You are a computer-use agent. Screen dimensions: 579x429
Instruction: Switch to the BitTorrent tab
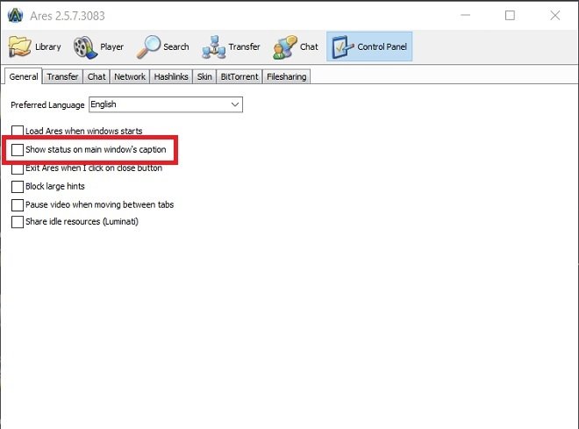click(x=239, y=76)
